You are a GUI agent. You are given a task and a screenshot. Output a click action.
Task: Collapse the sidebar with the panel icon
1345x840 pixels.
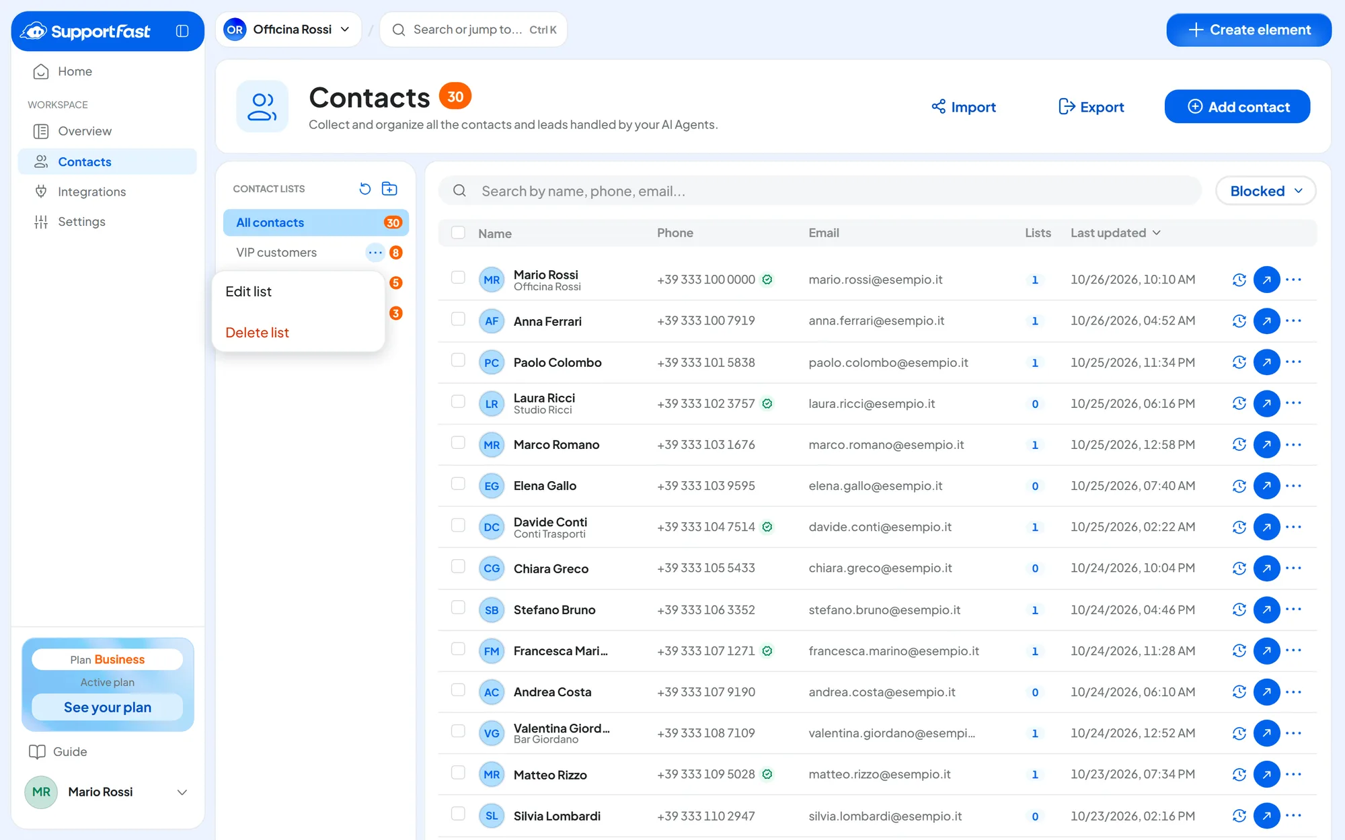pyautogui.click(x=182, y=31)
